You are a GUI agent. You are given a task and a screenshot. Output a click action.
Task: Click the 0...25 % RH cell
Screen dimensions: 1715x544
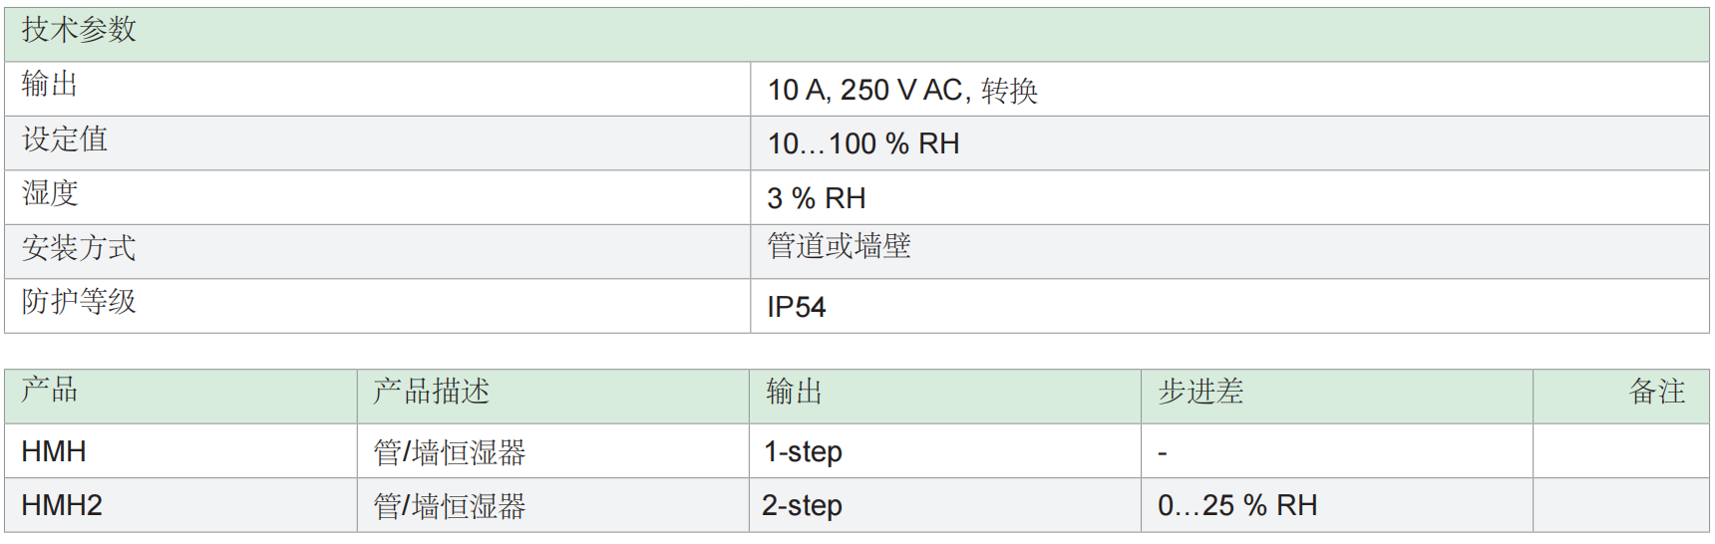1237,505
